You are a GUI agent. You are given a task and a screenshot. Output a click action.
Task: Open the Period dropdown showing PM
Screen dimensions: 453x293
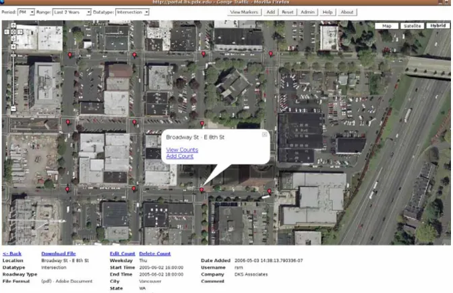[x=26, y=12]
